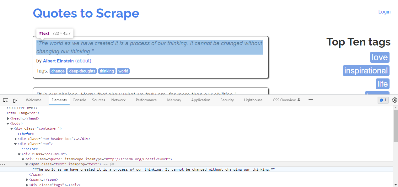Switch to the Welcome tab
The image size is (398, 187).
(x=34, y=100)
